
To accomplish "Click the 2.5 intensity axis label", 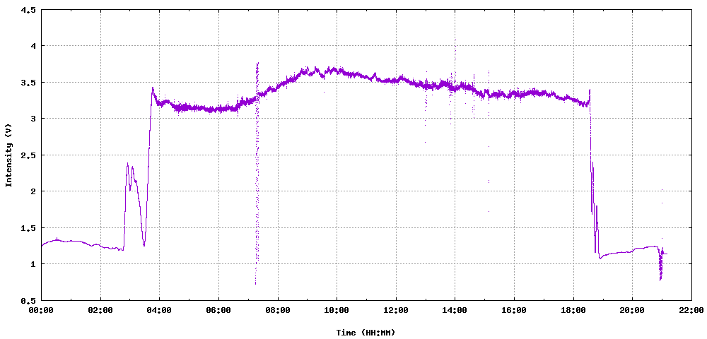I will click(x=28, y=155).
